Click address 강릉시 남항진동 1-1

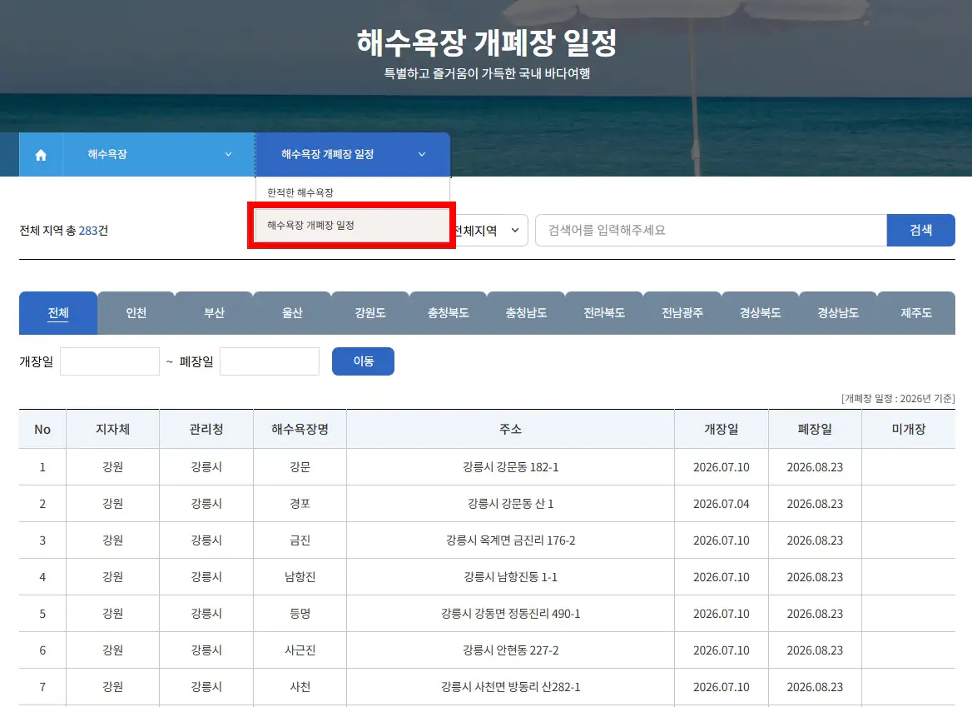[x=511, y=577]
